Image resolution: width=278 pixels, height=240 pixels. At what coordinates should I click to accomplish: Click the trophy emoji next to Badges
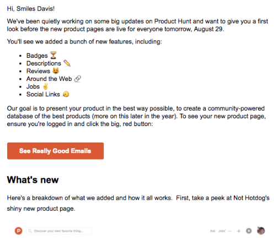54,55
